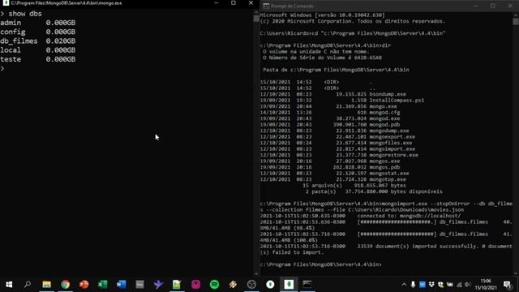The width and height of the screenshot is (519, 292).
Task: Click 'InstallCompass.ps1' in directory listing
Action: pyautogui.click(x=397, y=101)
